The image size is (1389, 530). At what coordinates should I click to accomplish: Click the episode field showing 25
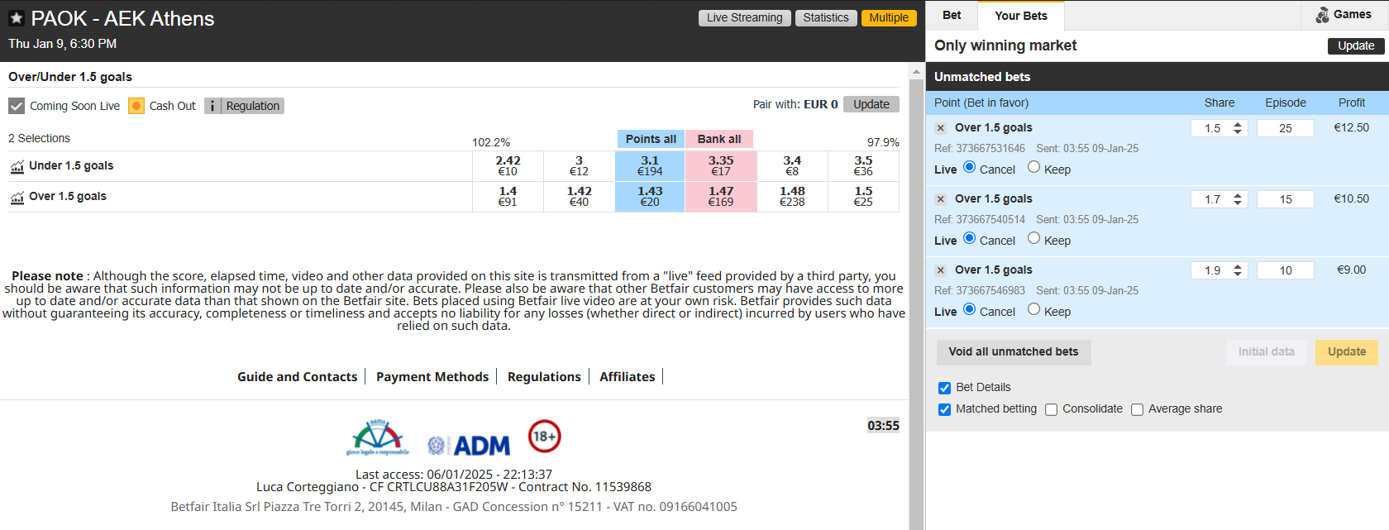coord(1286,128)
